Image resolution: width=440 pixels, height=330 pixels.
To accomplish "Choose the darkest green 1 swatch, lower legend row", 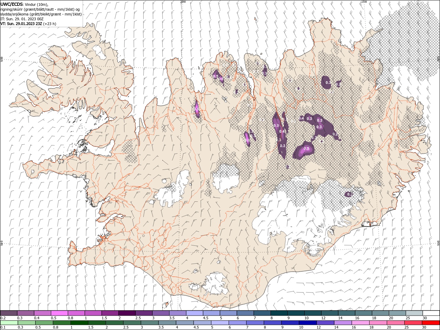I will coord(79,323).
